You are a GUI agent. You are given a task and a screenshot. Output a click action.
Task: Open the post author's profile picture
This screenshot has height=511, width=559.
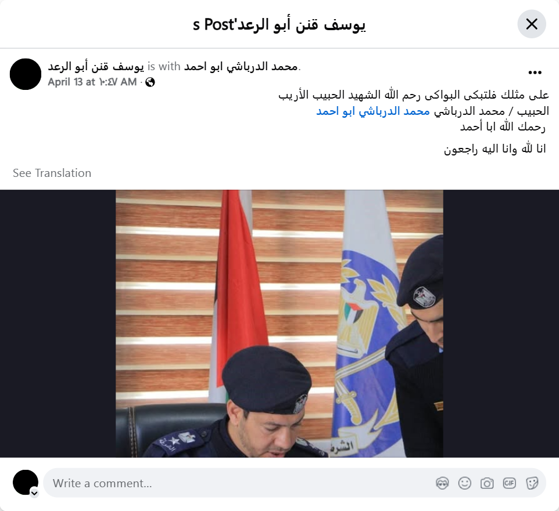[x=26, y=74]
